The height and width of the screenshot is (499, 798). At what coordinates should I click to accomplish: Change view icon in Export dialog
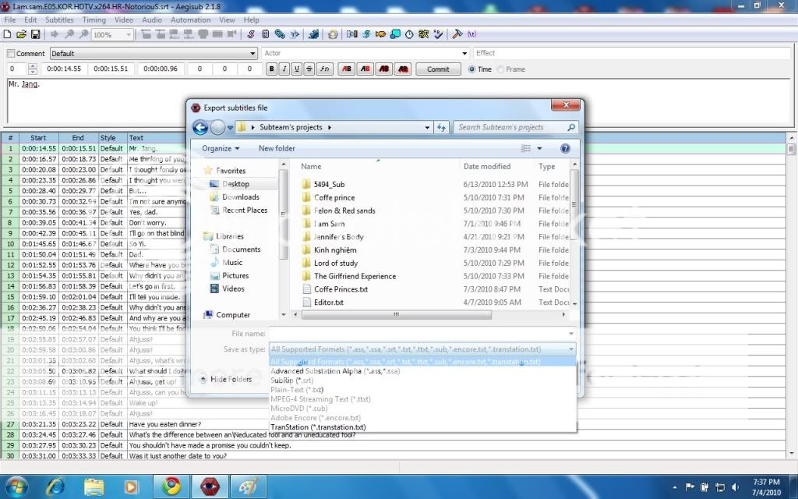tap(526, 148)
